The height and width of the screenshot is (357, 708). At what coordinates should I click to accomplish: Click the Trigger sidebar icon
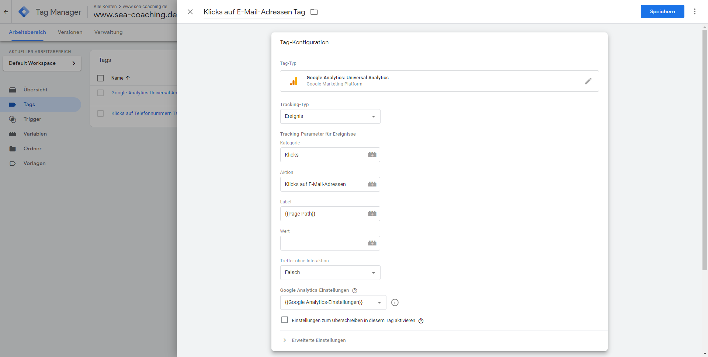click(x=13, y=119)
